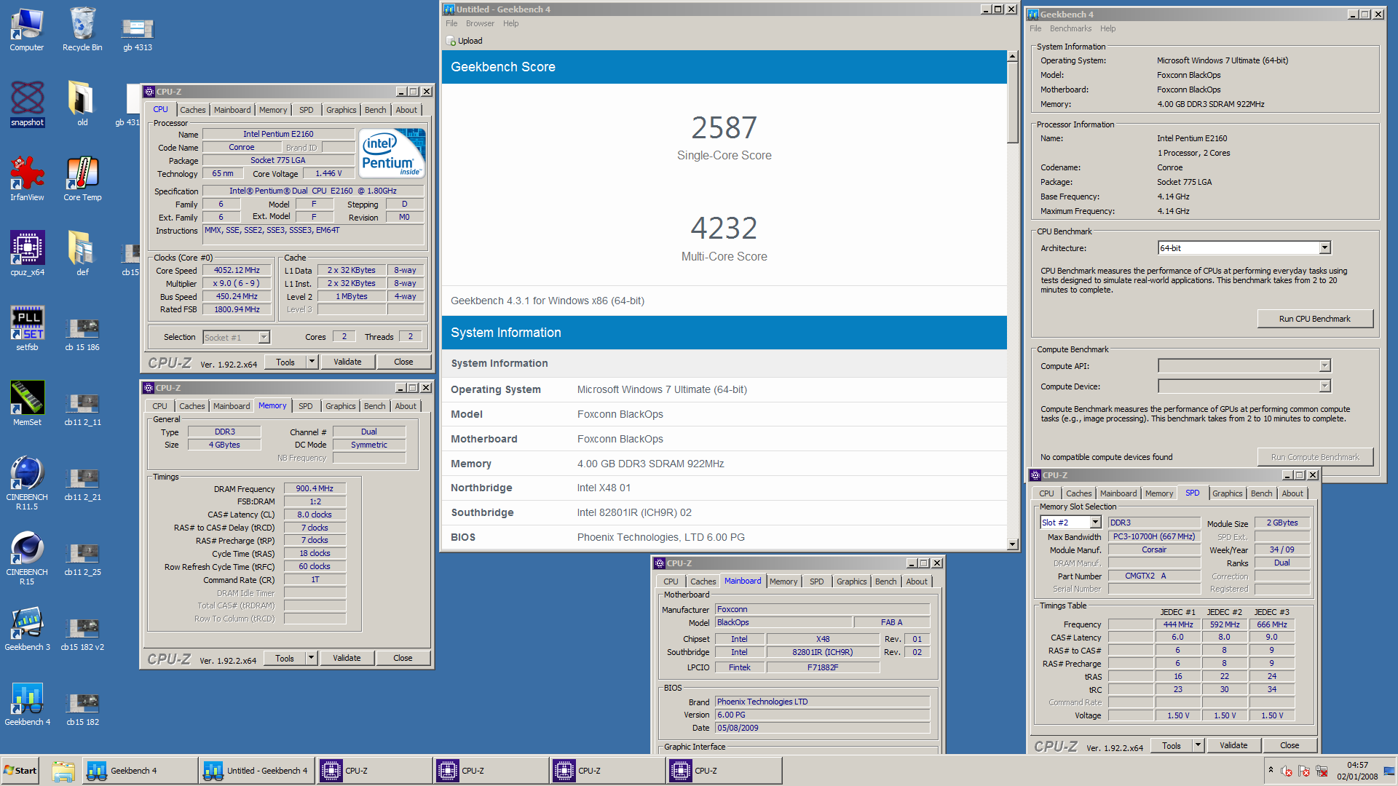Open the Slot #2 memory slot dropdown

coord(1095,523)
